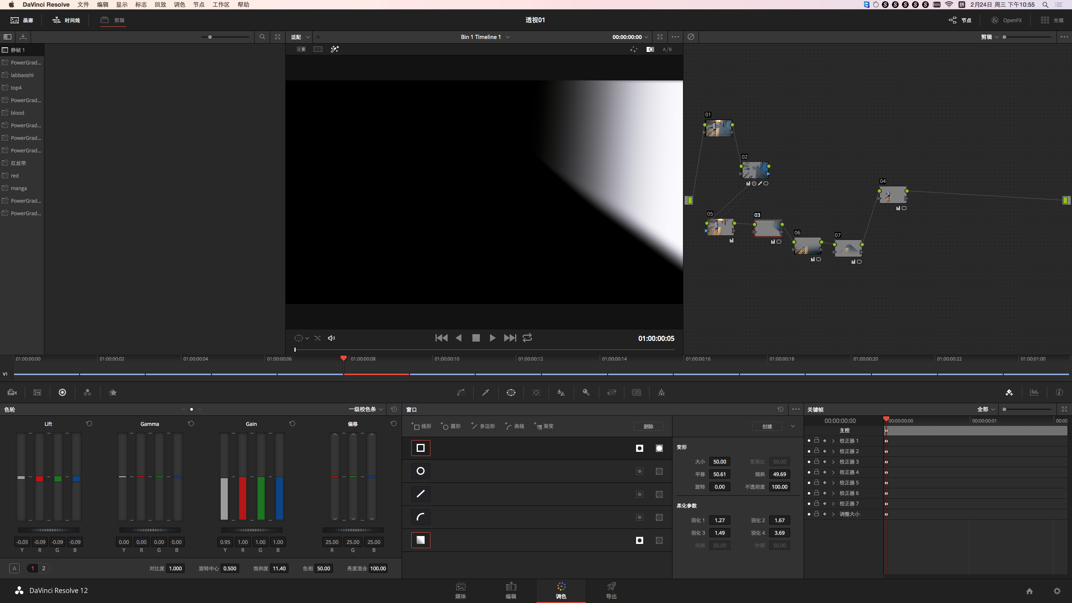This screenshot has width=1072, height=603.
Task: Click the 创建 preset button
Action: 767,426
